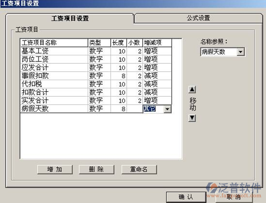266x203 pixels.
Task: Switch to the 公式设置 tab
Action: click(198, 18)
